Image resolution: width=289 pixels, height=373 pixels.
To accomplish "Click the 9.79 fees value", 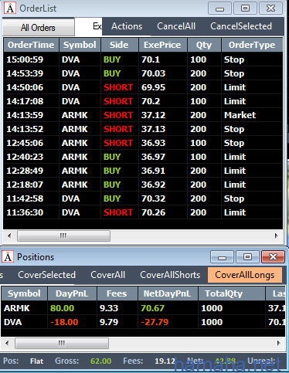I will click(x=109, y=322).
